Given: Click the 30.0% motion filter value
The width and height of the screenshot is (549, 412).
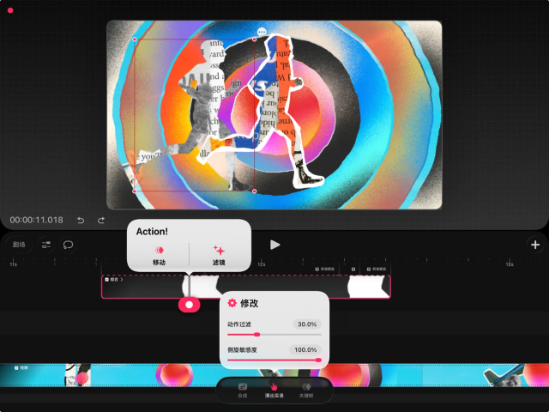Looking at the screenshot, I should tap(307, 324).
